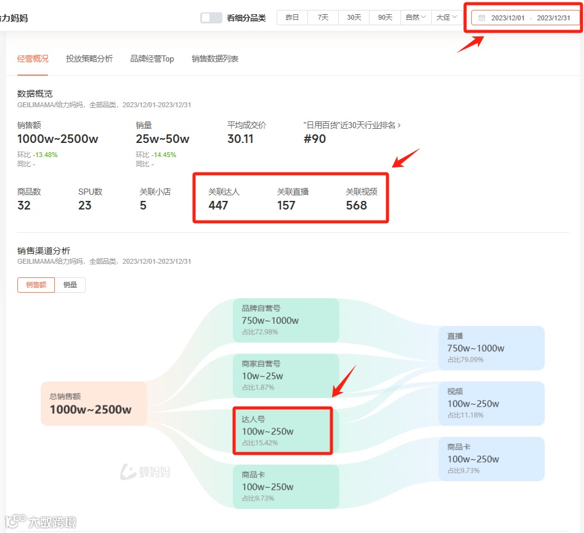The height and width of the screenshot is (533, 584).
Task: Click the 品牌自营号 channel node
Action: 286,320
